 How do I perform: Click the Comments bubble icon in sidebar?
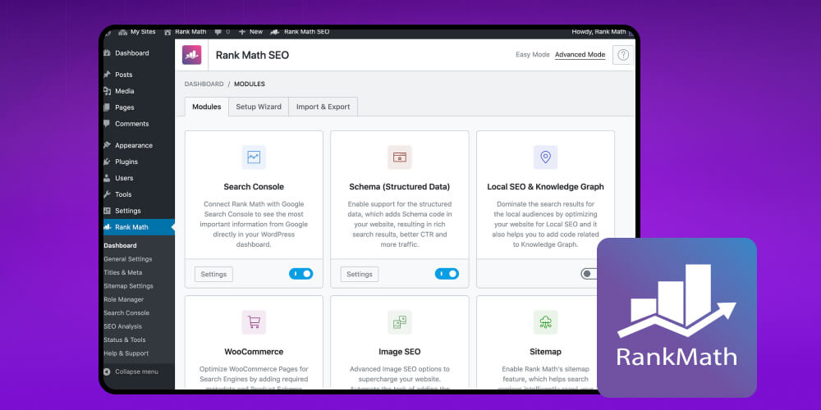tap(107, 124)
